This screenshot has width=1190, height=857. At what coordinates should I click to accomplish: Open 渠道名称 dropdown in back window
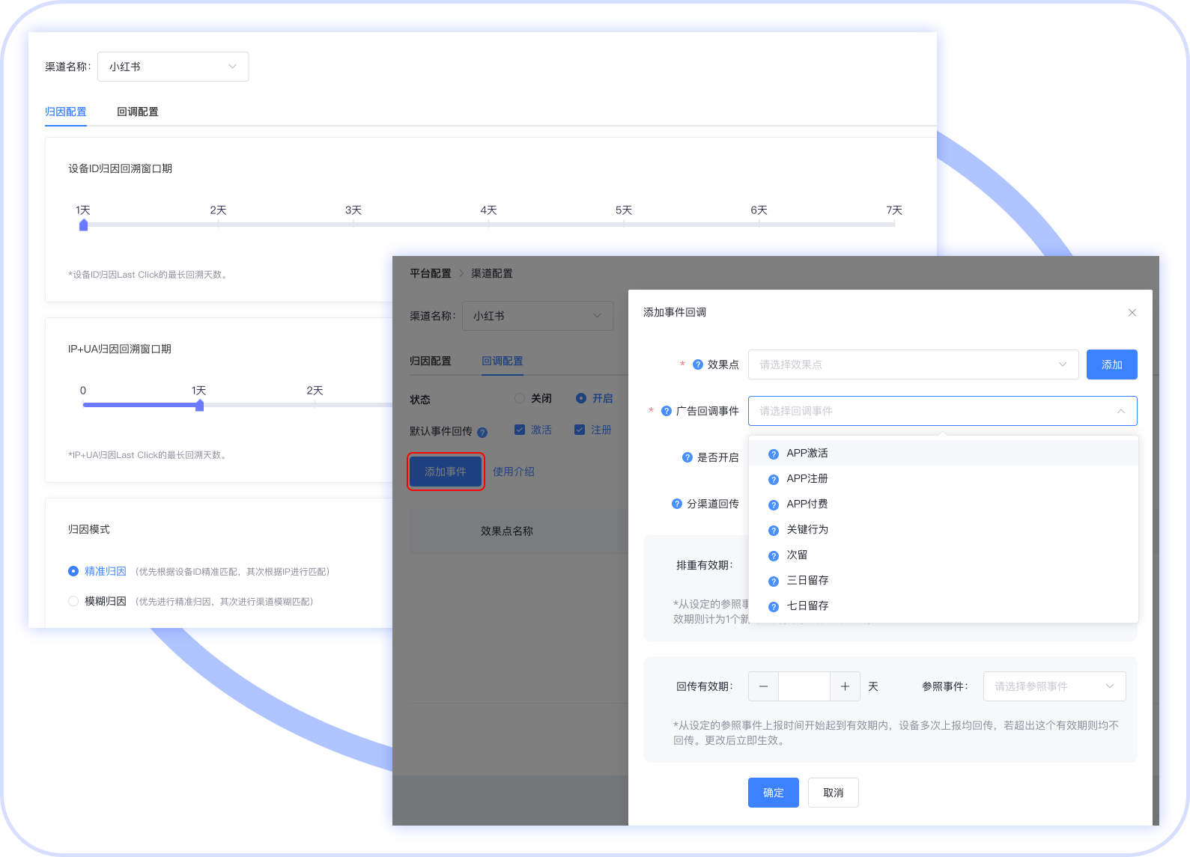pos(173,67)
